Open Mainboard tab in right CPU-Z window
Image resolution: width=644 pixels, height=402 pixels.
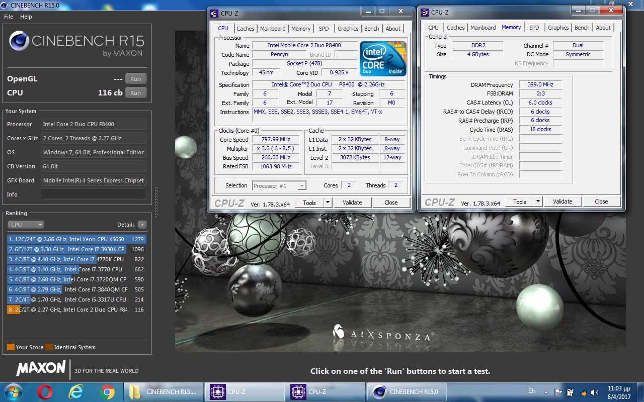[483, 28]
